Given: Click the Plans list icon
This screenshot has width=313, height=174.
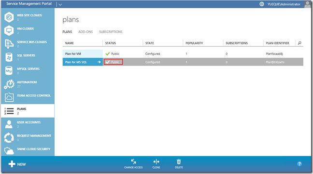Looking at the screenshot, I should click(9, 111).
